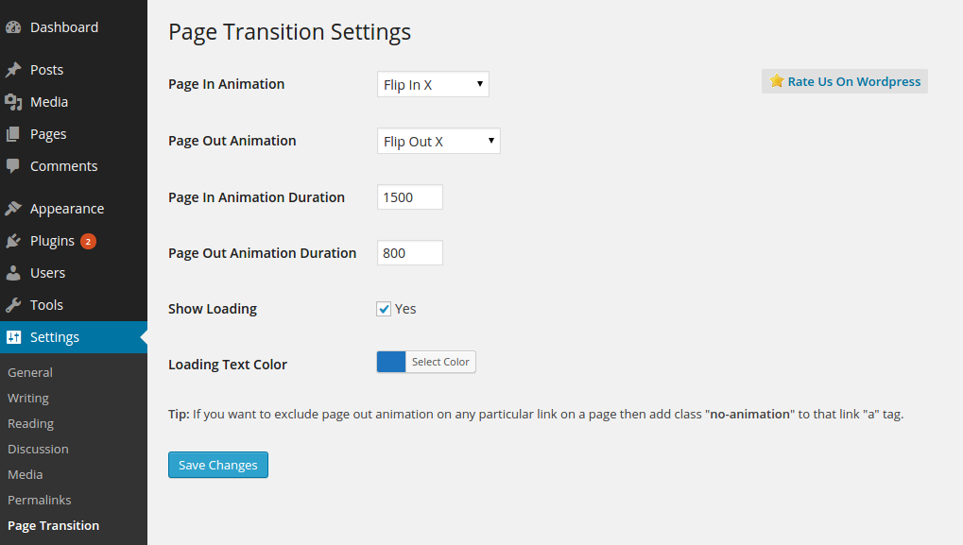Go to Media item under Settings submenu
Image resolution: width=963 pixels, height=545 pixels.
point(26,474)
